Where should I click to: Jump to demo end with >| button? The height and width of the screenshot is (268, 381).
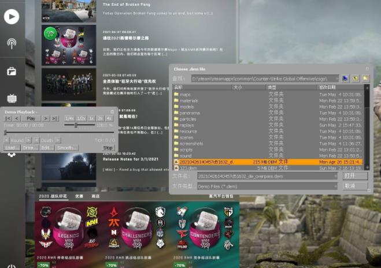coord(54,118)
